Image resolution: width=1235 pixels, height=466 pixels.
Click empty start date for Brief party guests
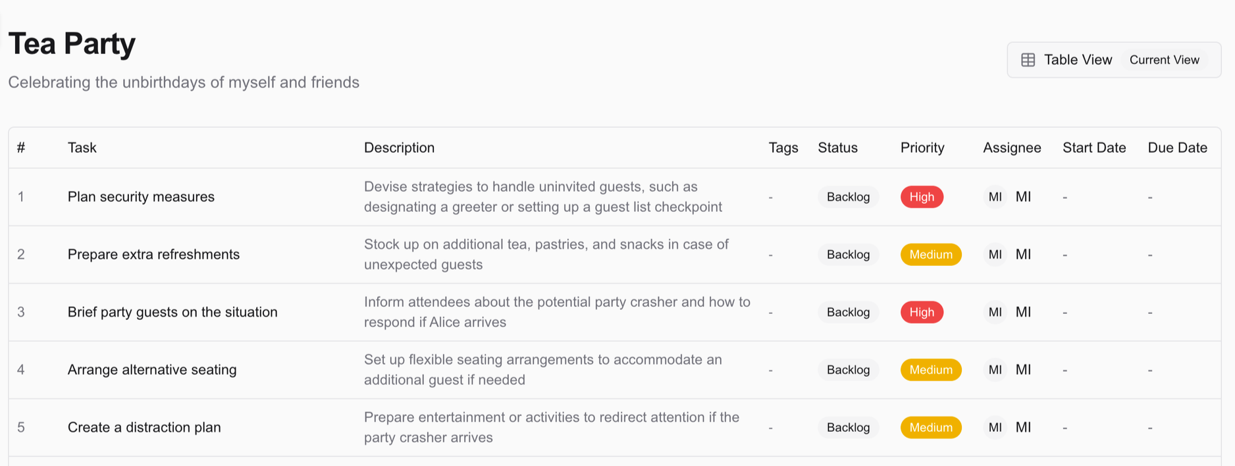point(1065,312)
